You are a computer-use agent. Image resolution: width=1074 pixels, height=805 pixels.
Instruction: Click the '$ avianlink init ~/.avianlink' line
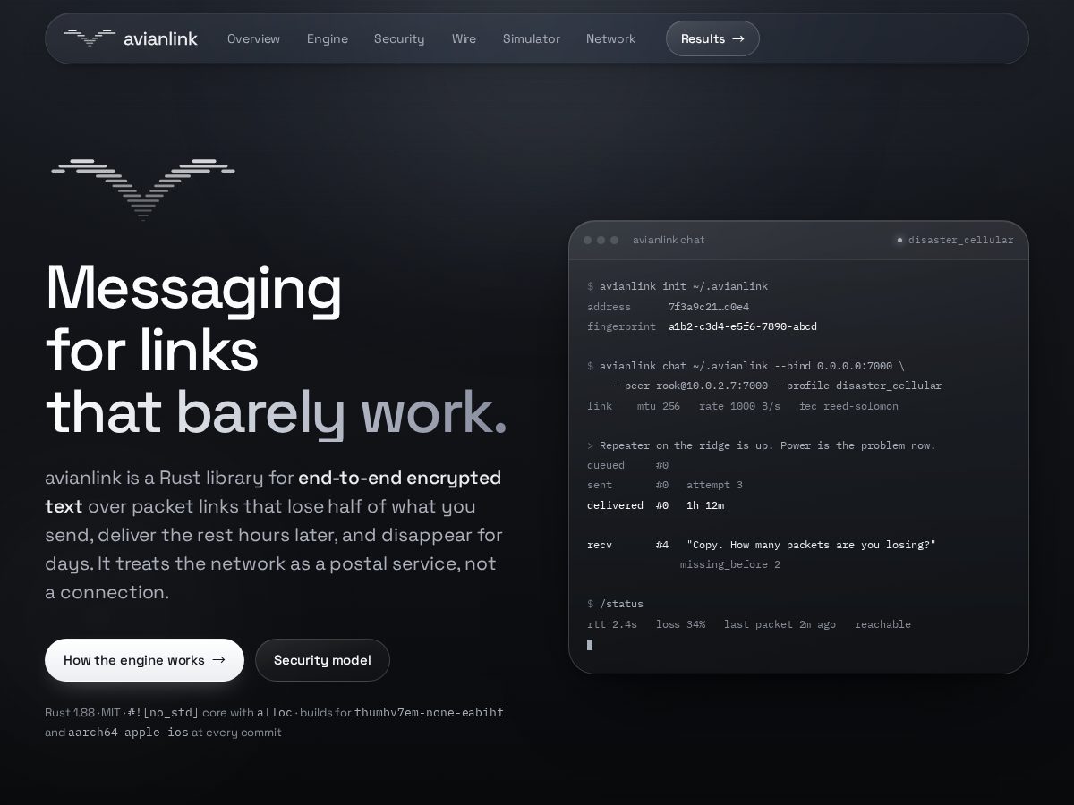(x=678, y=286)
